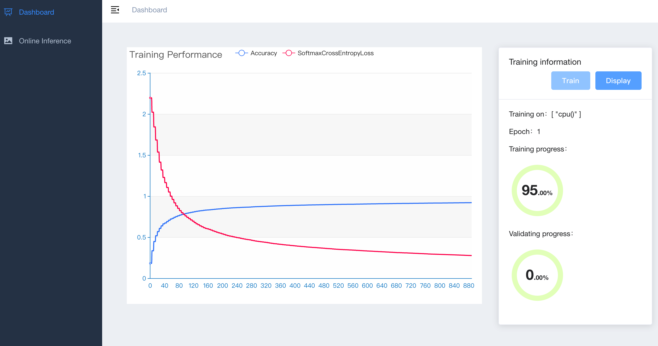Toggle the SoftmaxCrossEntropyLoss series label
658x346 pixels.
point(335,53)
